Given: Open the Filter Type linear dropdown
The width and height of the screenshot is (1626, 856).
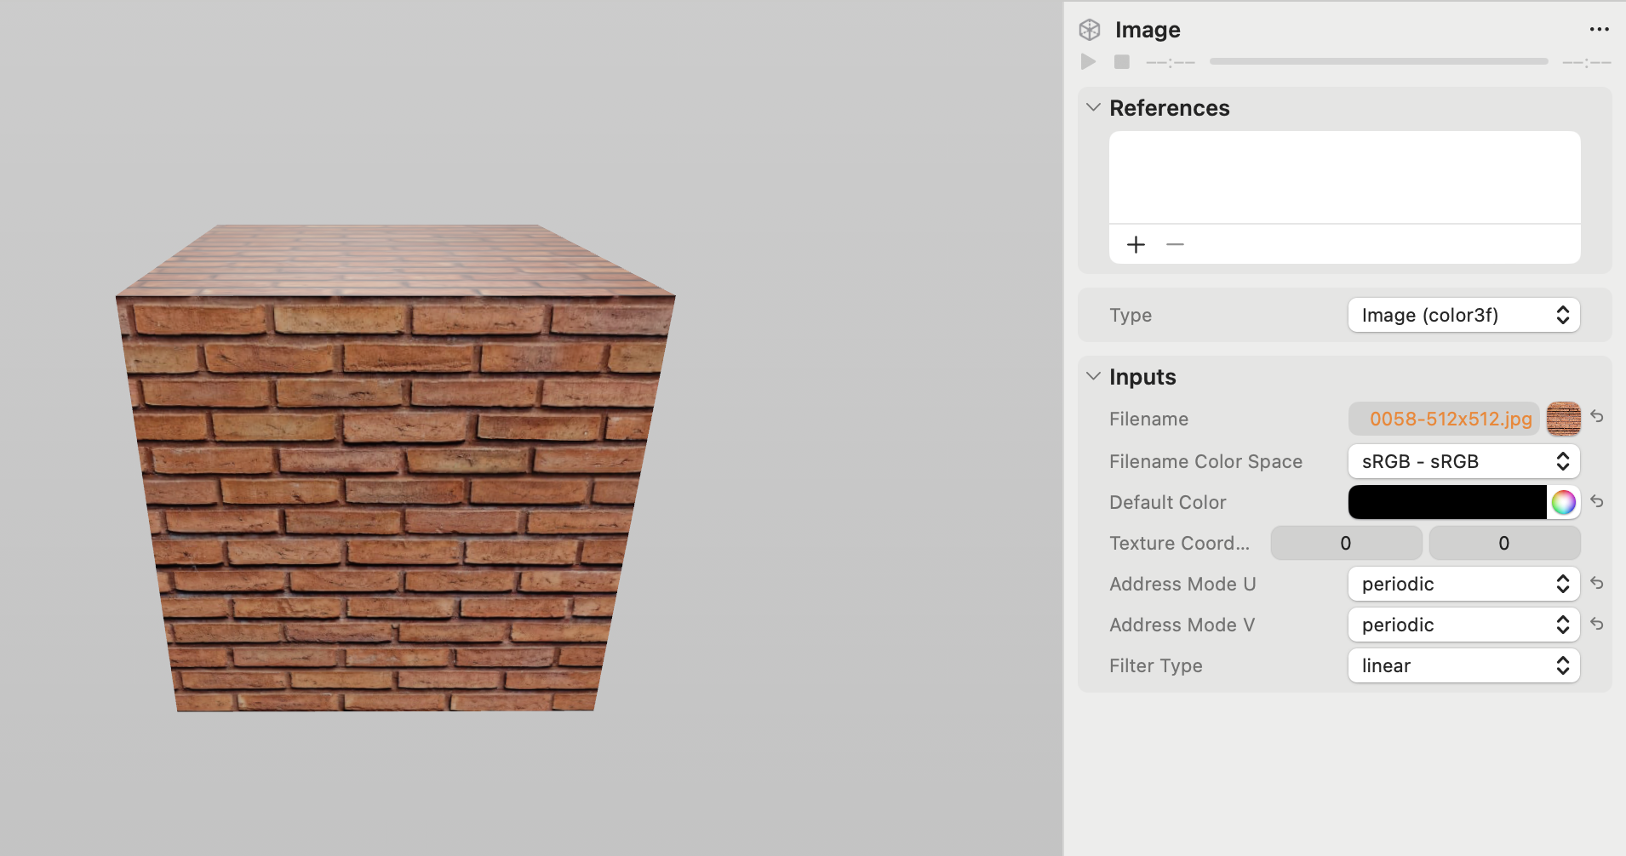Looking at the screenshot, I should coord(1463,665).
